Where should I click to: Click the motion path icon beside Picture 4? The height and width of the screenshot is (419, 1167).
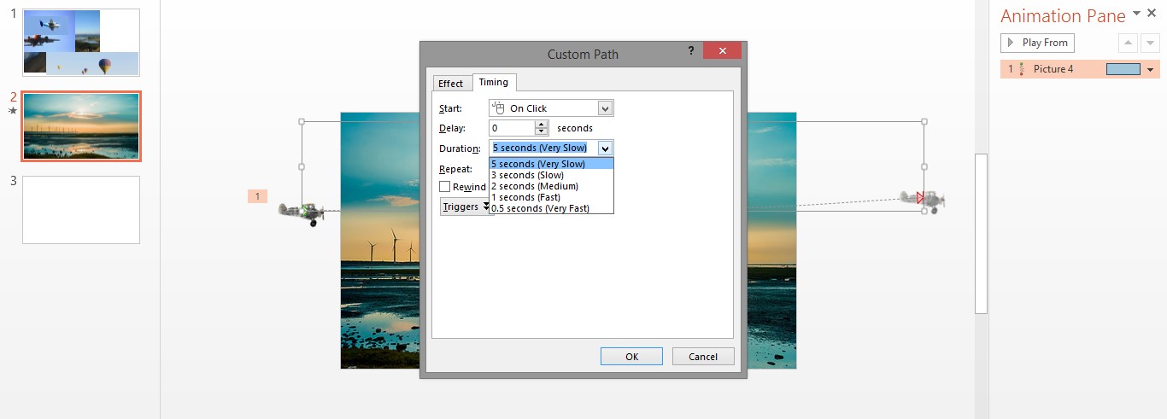click(x=1022, y=69)
